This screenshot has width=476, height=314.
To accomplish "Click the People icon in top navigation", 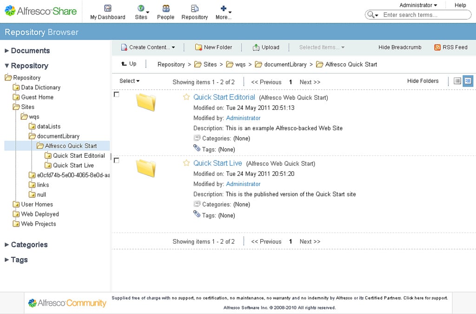I will (x=165, y=9).
